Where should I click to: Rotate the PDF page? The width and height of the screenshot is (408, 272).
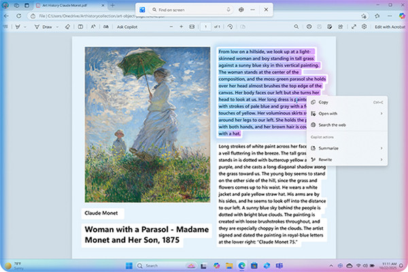click(x=230, y=27)
